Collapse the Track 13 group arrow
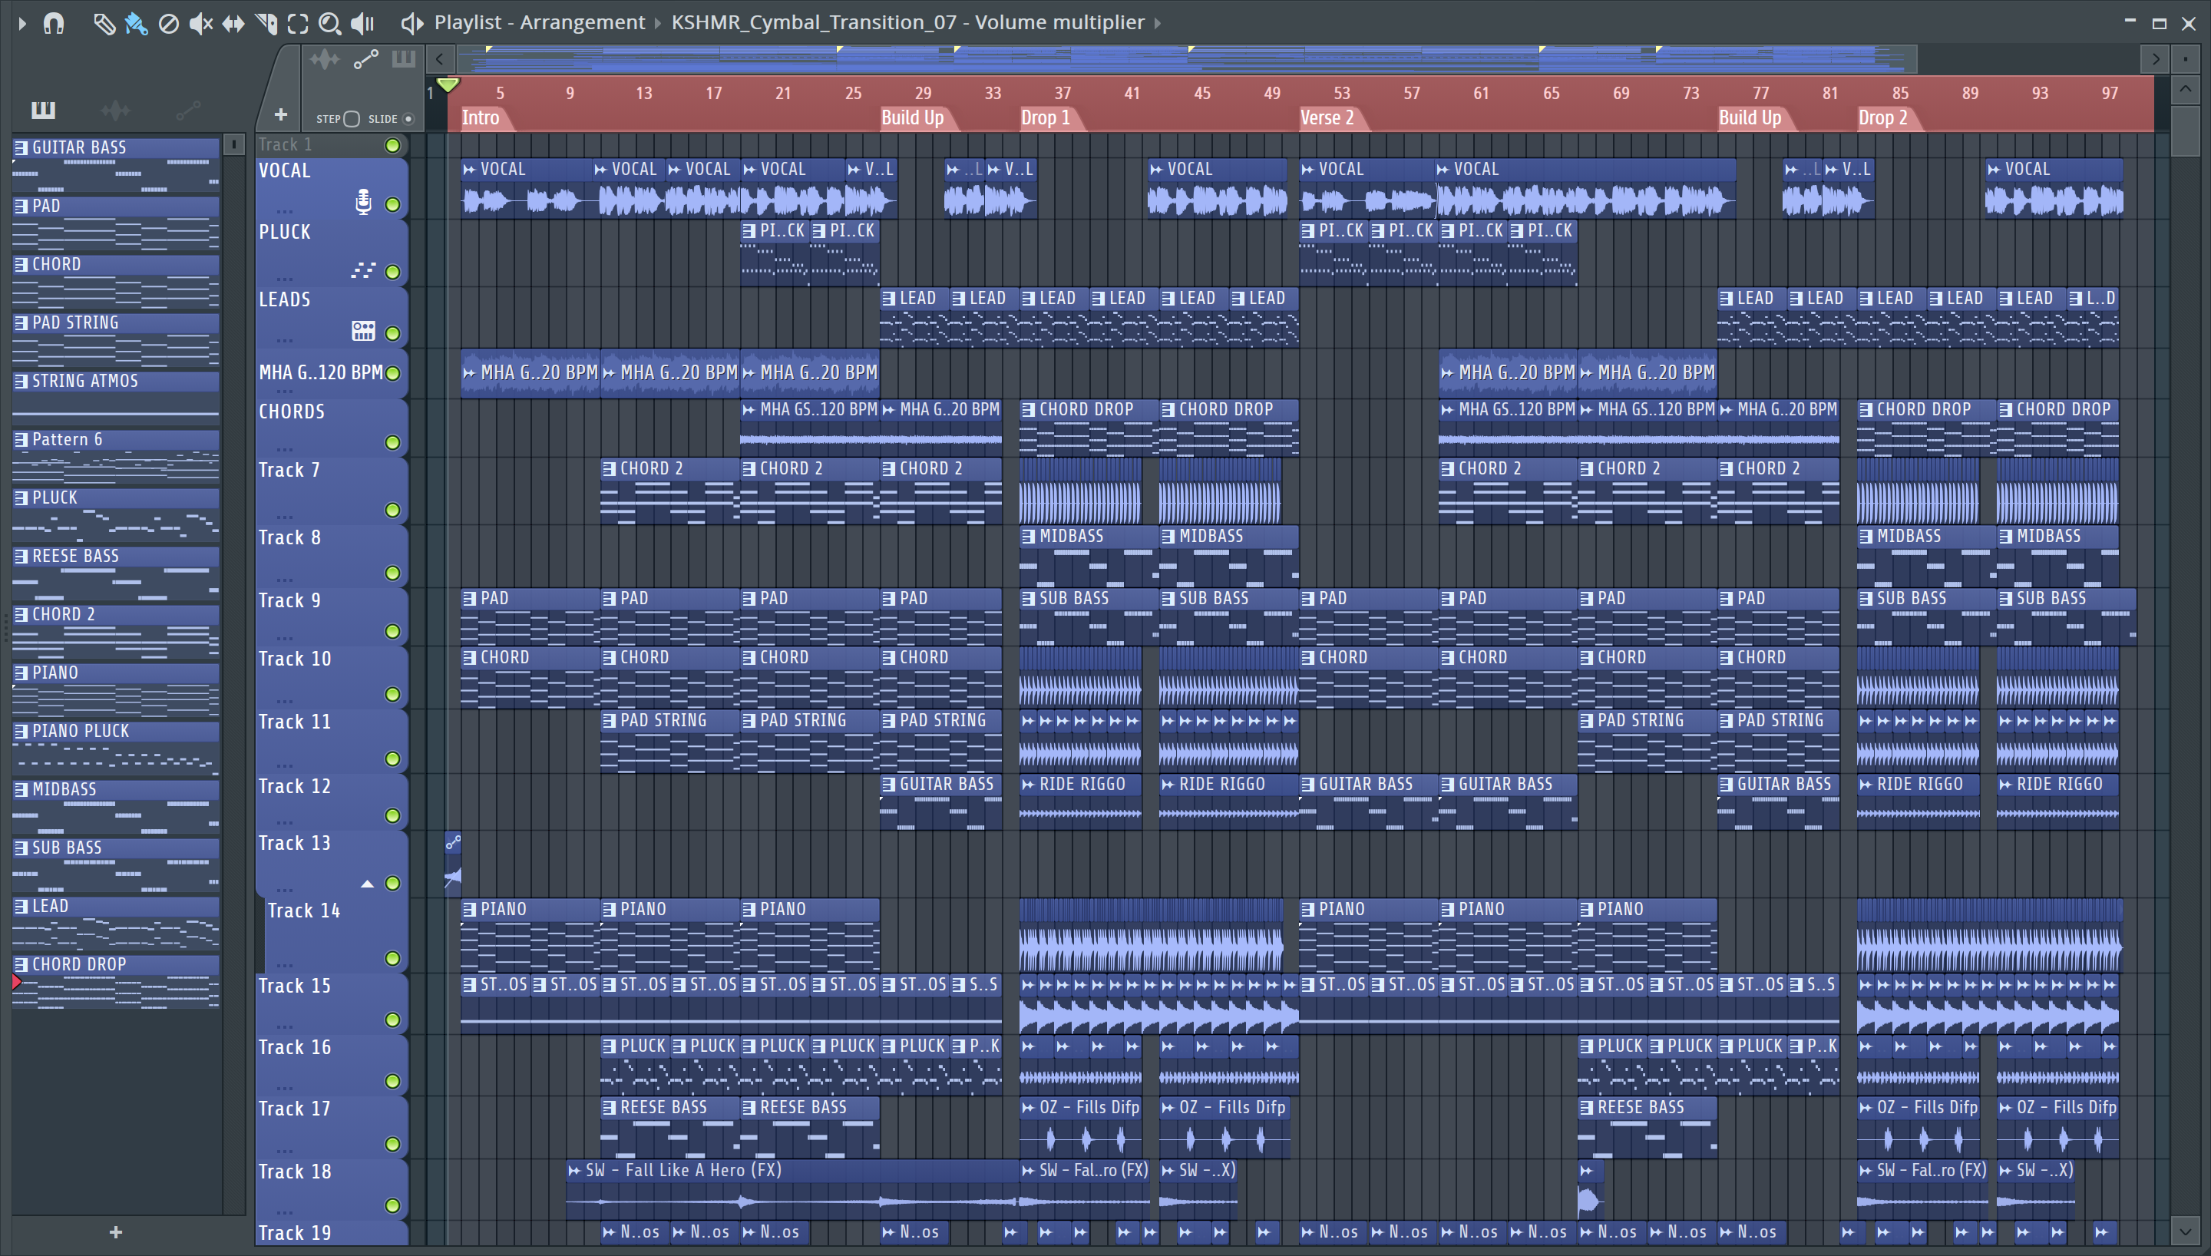Image resolution: width=2211 pixels, height=1256 pixels. [368, 884]
